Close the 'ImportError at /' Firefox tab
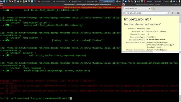 point(149,8)
